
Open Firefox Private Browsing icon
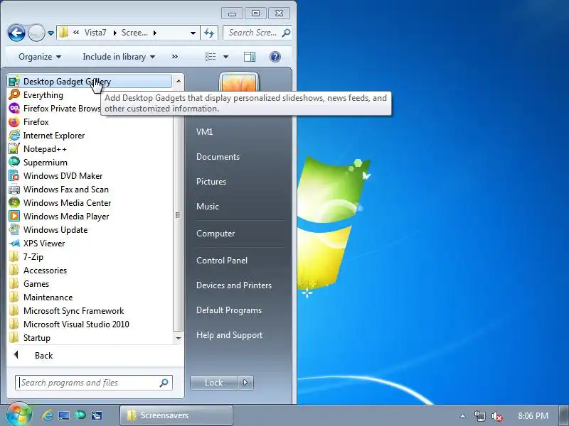coord(14,109)
